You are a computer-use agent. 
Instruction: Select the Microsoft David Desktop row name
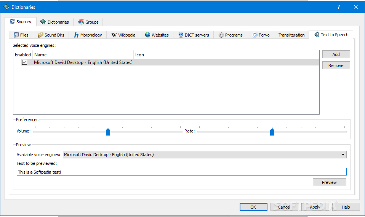click(x=83, y=62)
